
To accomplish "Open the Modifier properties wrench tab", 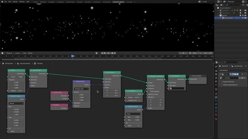I will 216,97.
